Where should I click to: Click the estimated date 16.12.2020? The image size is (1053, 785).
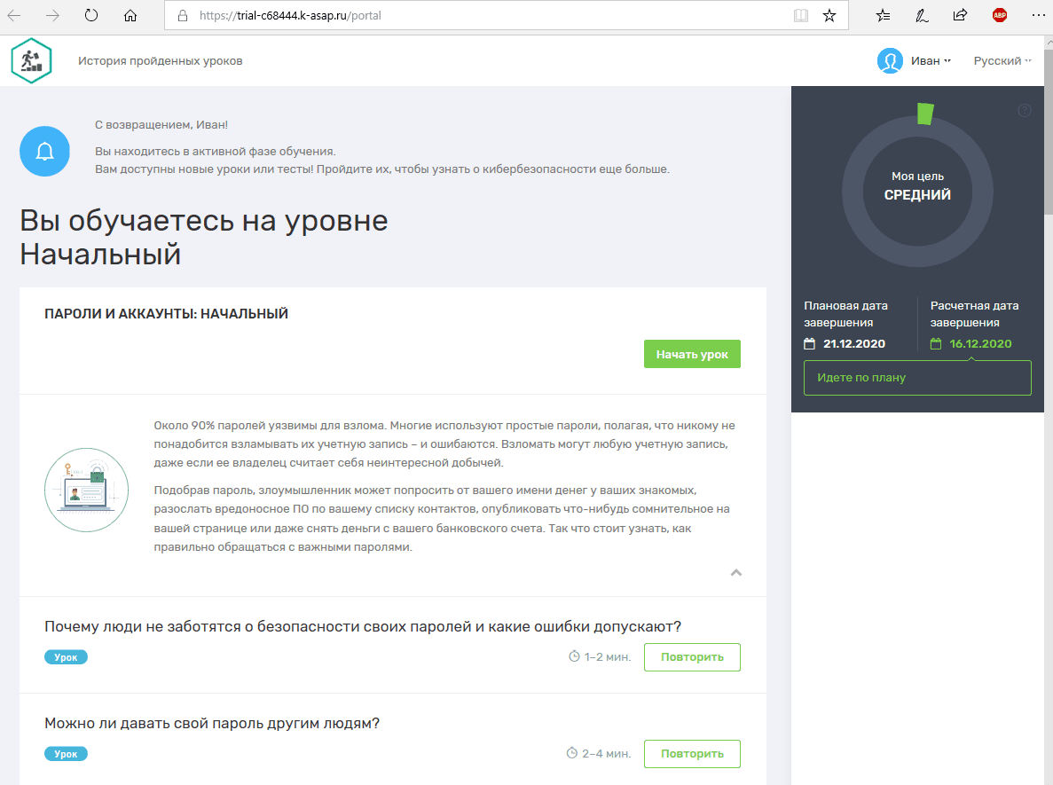click(x=979, y=344)
